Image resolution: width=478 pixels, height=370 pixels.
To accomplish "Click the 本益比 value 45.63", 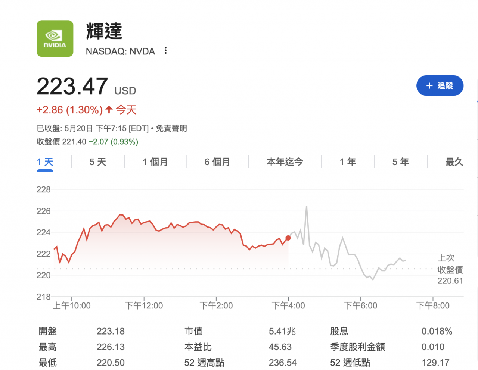I will coord(280,347).
